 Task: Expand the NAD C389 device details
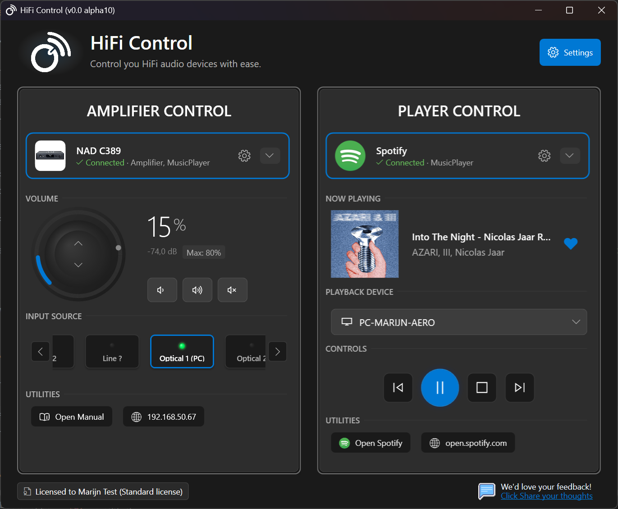click(270, 156)
